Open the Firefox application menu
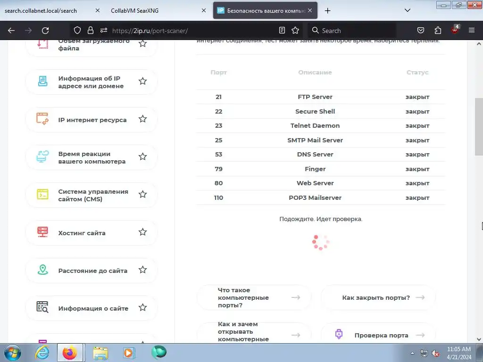 (x=472, y=30)
